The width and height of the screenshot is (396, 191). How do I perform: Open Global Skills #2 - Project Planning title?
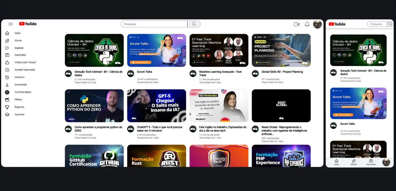click(x=282, y=72)
